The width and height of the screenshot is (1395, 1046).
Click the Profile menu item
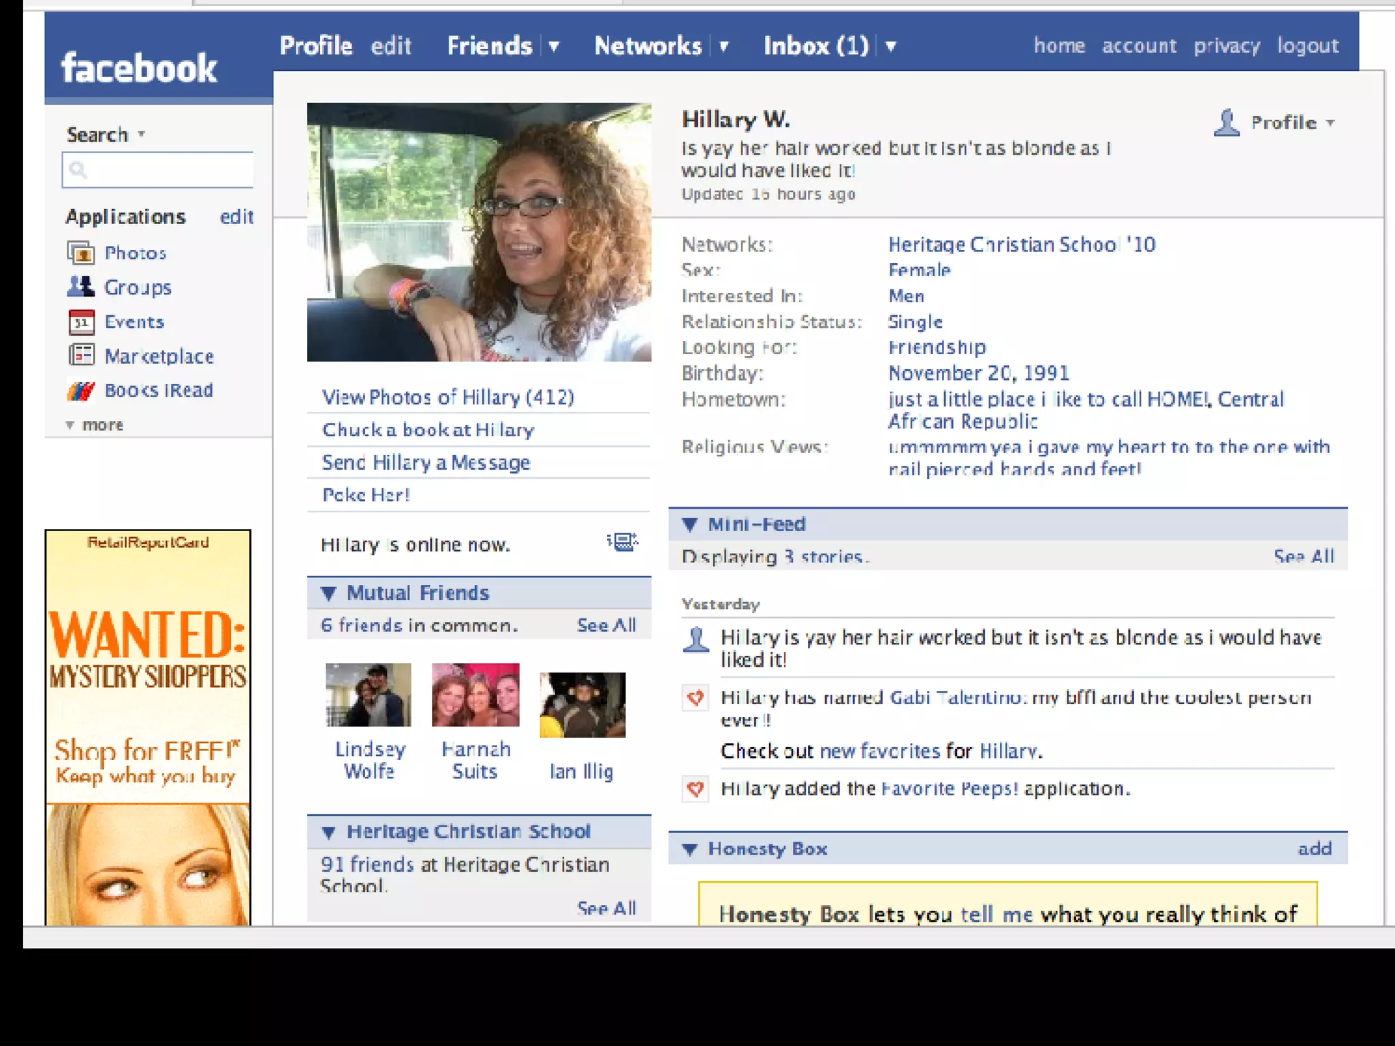(x=315, y=46)
